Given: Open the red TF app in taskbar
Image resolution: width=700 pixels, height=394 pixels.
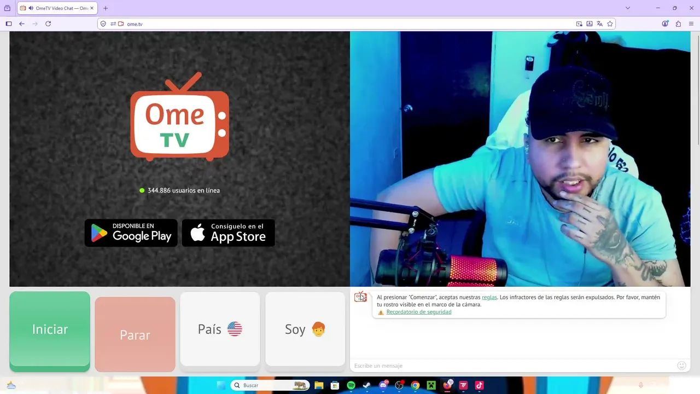Looking at the screenshot, I should [463, 385].
